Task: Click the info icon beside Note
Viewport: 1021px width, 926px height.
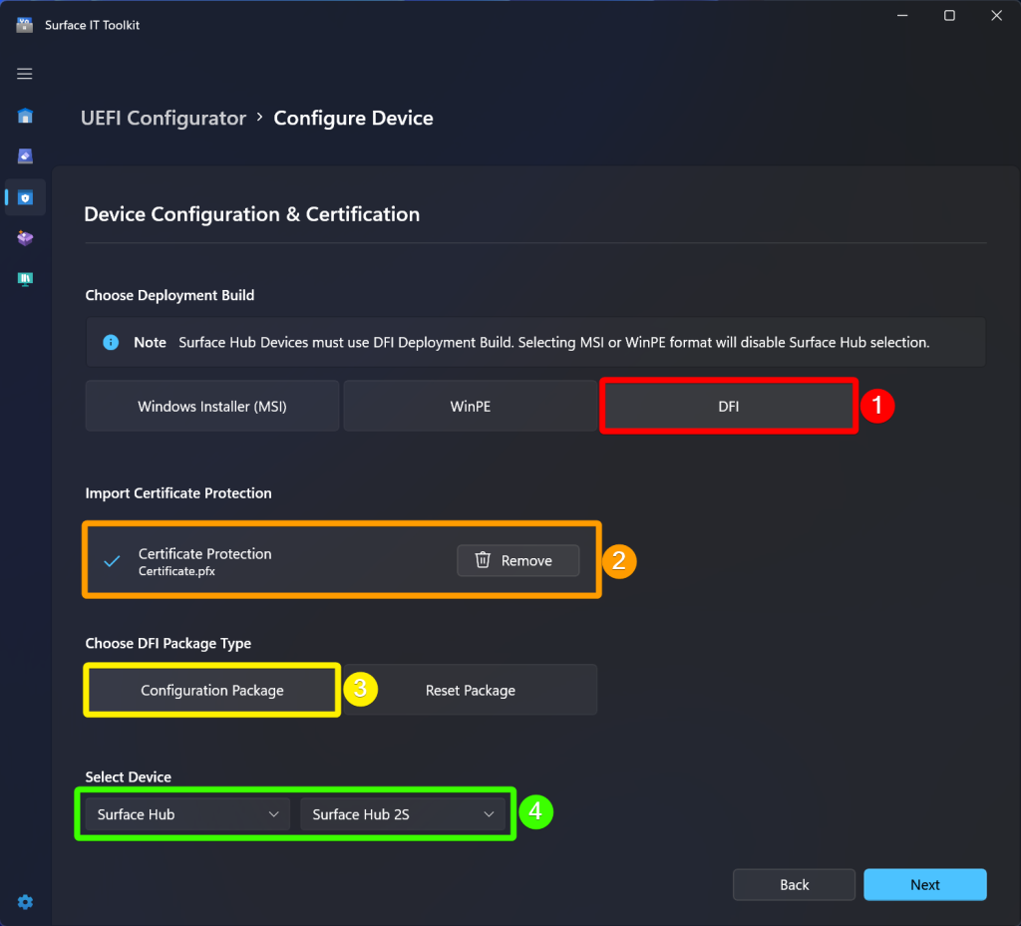Action: (x=111, y=342)
